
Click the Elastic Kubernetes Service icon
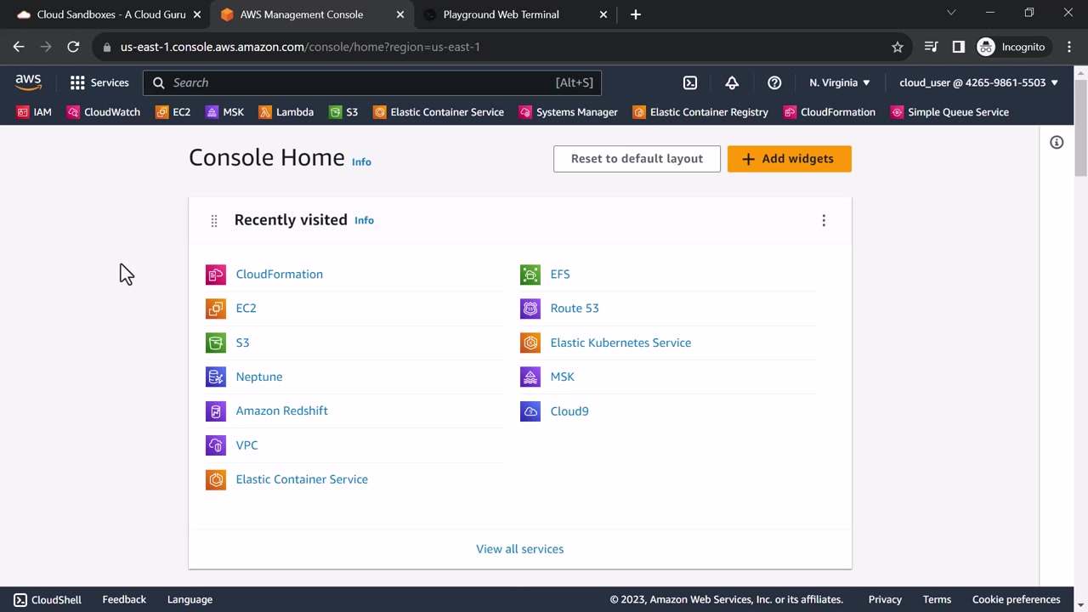pos(530,343)
